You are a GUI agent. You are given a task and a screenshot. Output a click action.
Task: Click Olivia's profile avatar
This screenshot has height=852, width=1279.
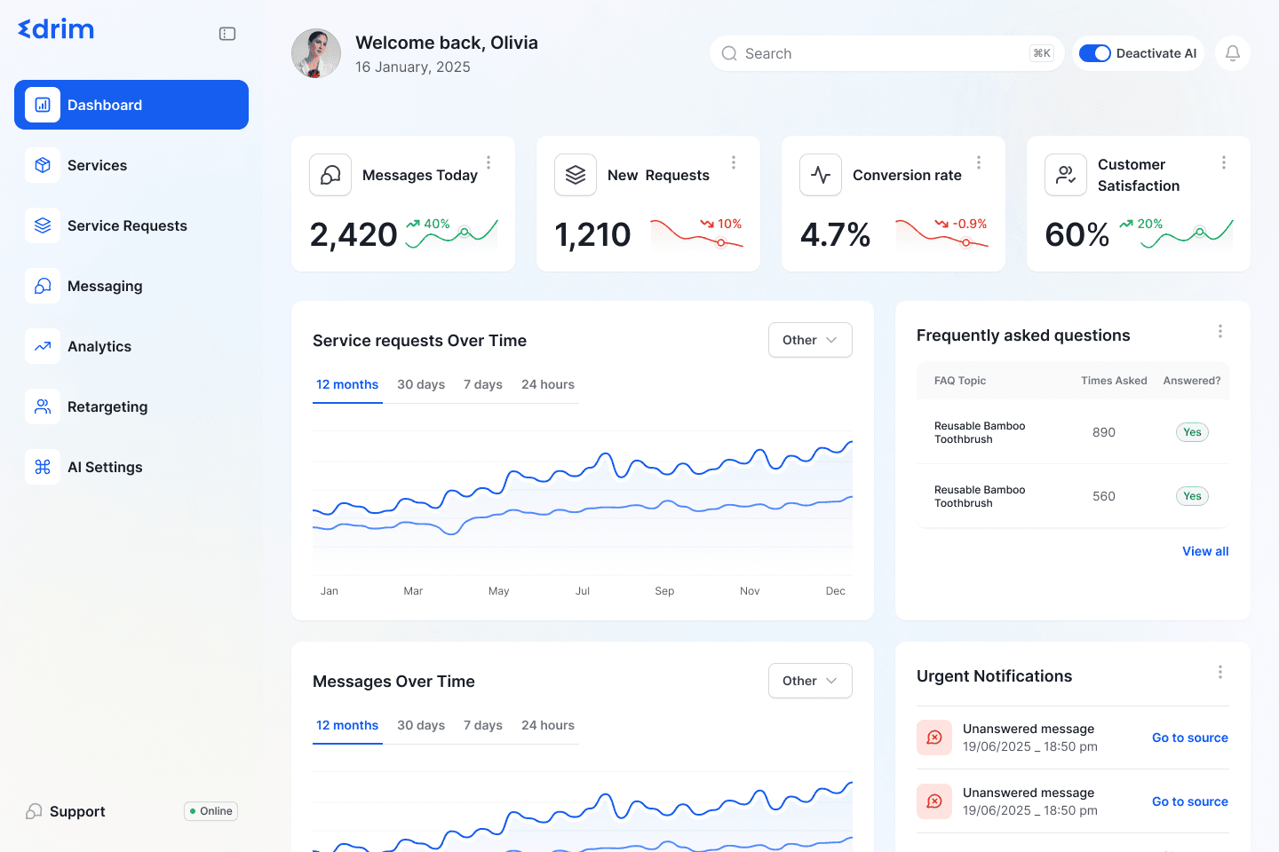(316, 53)
